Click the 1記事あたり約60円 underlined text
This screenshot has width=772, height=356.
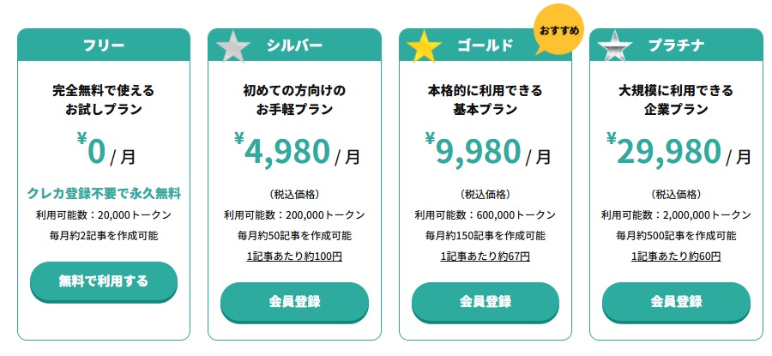[676, 256]
